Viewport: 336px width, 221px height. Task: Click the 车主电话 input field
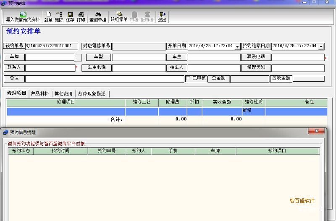pyautogui.click(x=139, y=68)
